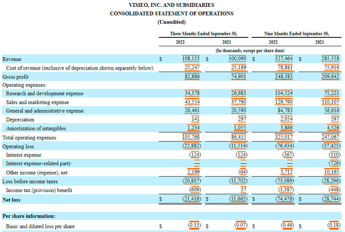This screenshot has width=345, height=232.
Task: Select Interest expense value (310)
Action: point(335,155)
